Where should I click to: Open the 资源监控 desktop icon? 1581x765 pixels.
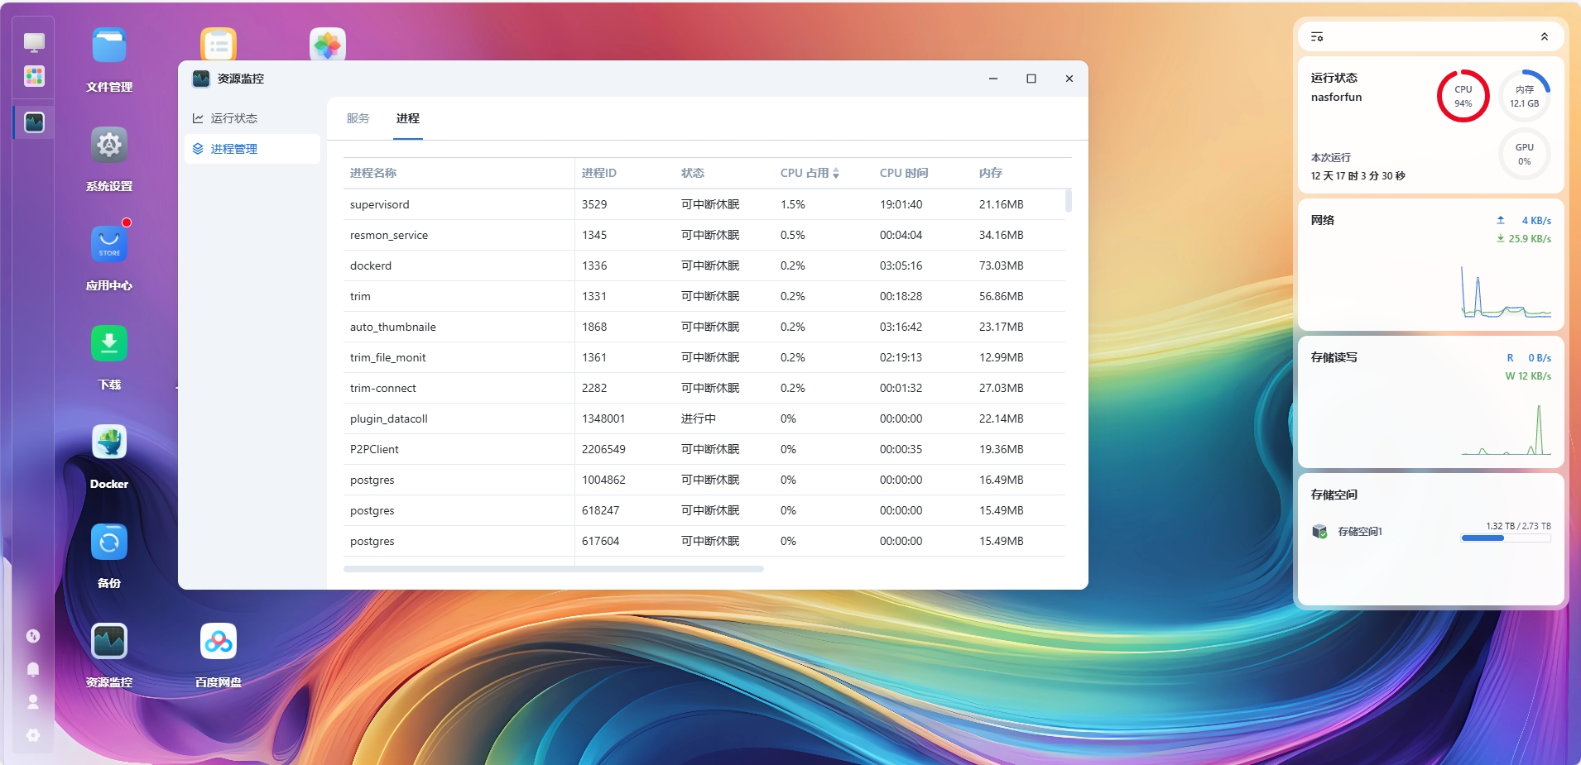109,641
